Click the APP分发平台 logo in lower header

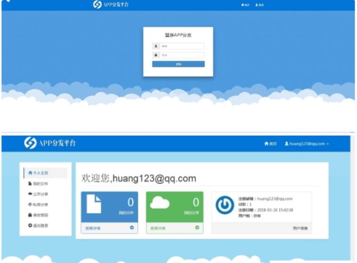pos(50,143)
